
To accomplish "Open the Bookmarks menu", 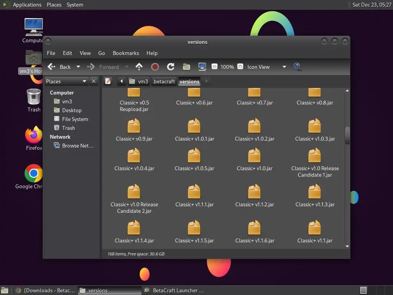I will (125, 53).
